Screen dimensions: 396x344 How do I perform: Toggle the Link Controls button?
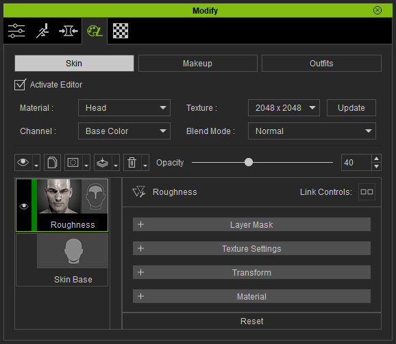(x=367, y=192)
